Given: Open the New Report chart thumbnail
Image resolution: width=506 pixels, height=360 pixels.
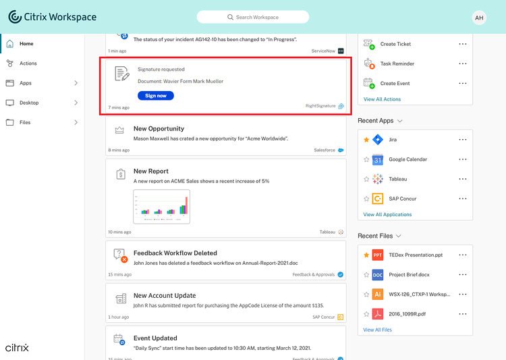Looking at the screenshot, I should coord(161,207).
